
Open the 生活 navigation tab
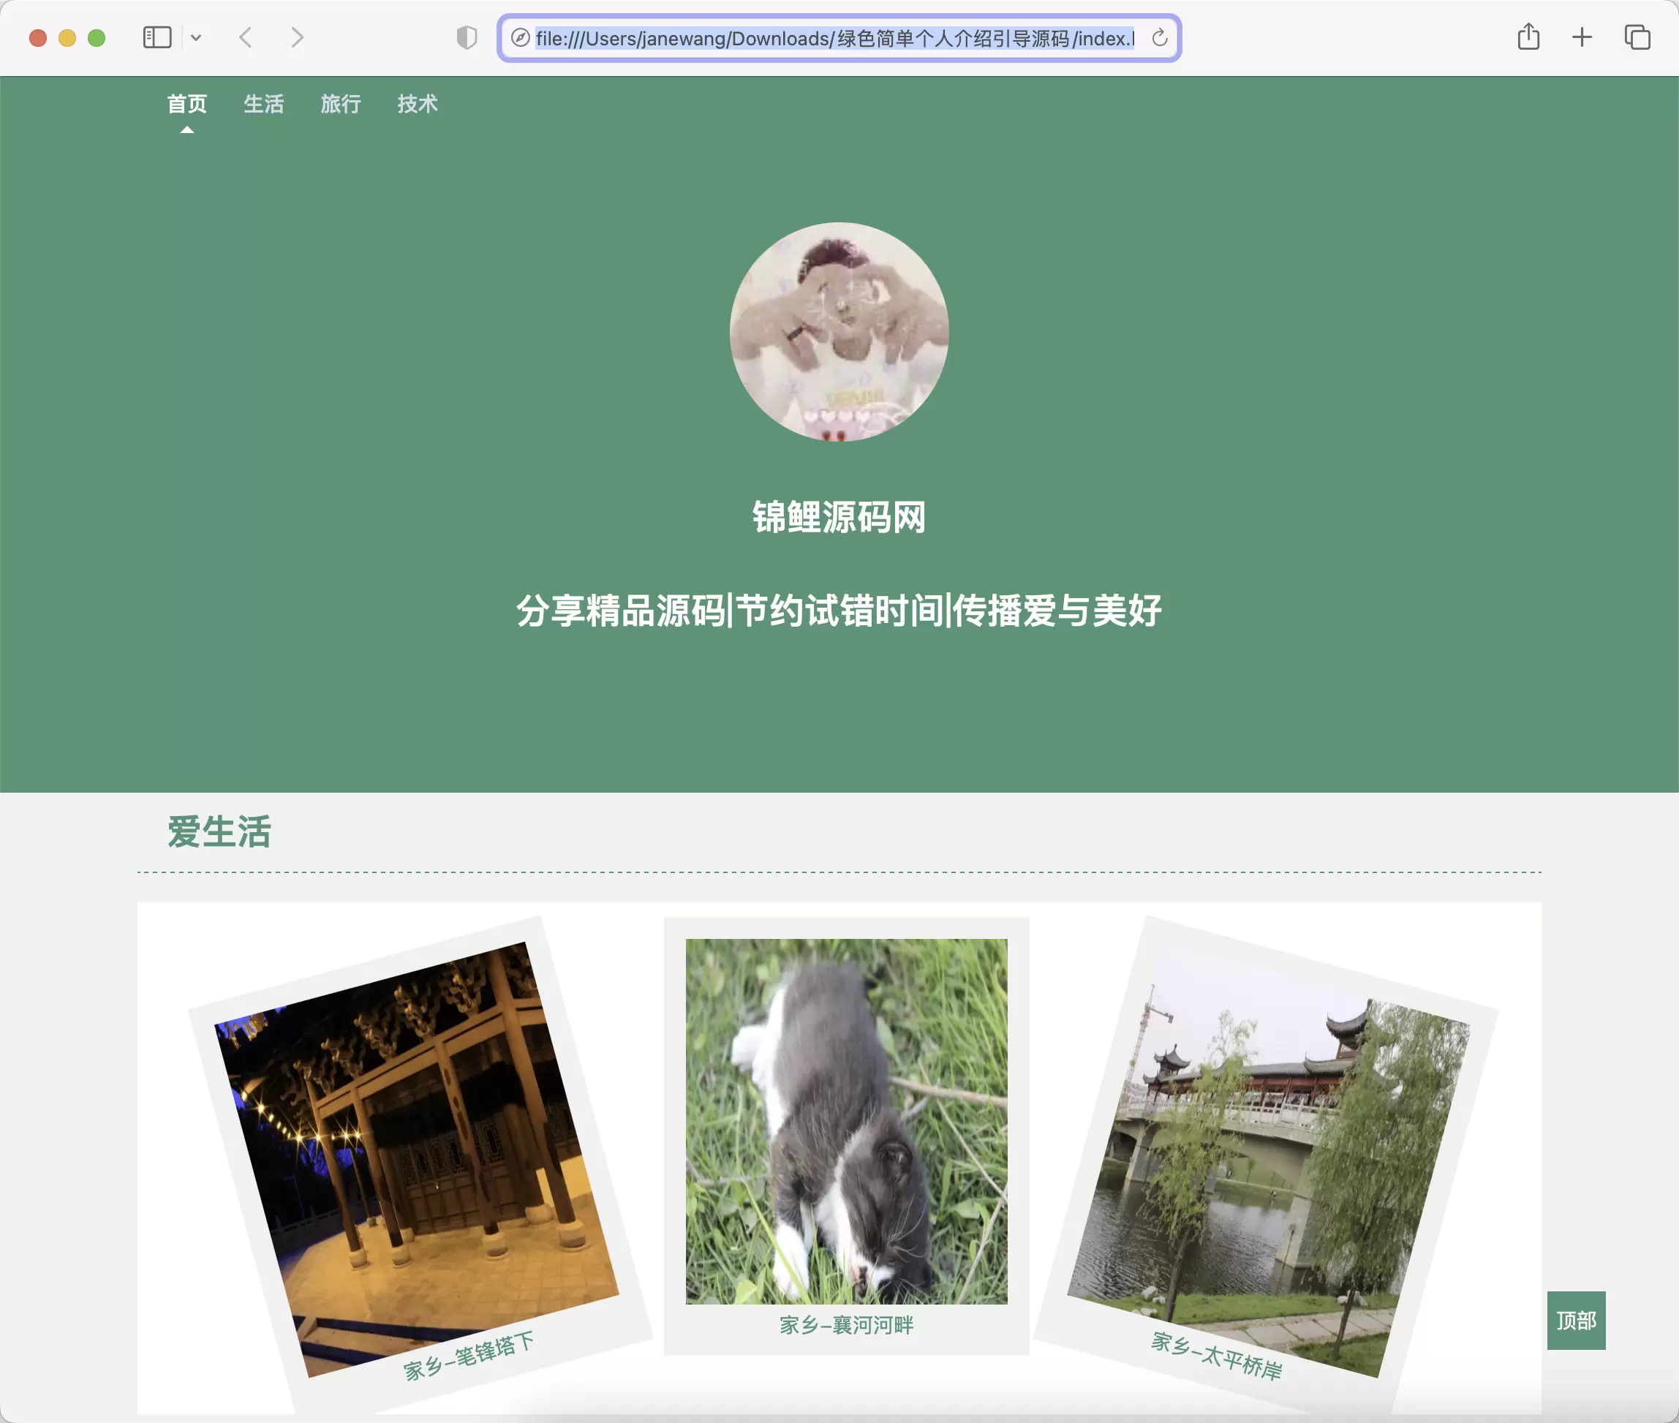pos(264,104)
